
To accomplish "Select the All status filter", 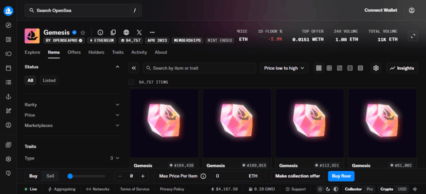I will coord(30,80).
